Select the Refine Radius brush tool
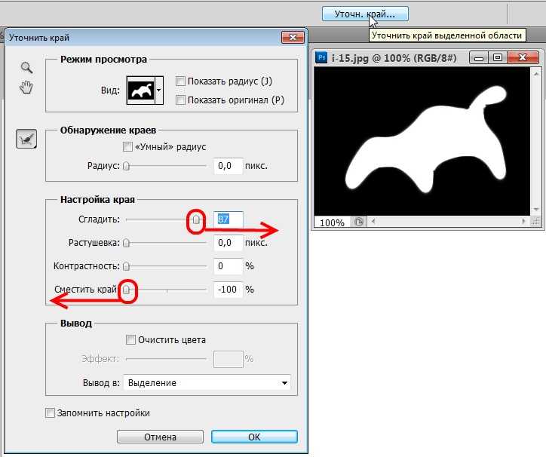This screenshot has height=457, width=546. (26, 139)
